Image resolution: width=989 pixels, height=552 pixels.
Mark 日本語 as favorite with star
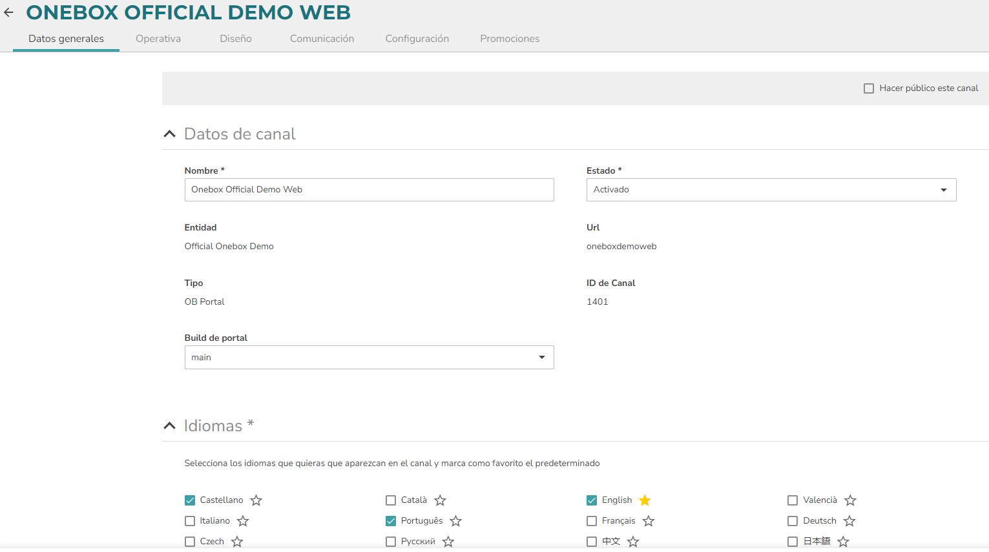843,542
